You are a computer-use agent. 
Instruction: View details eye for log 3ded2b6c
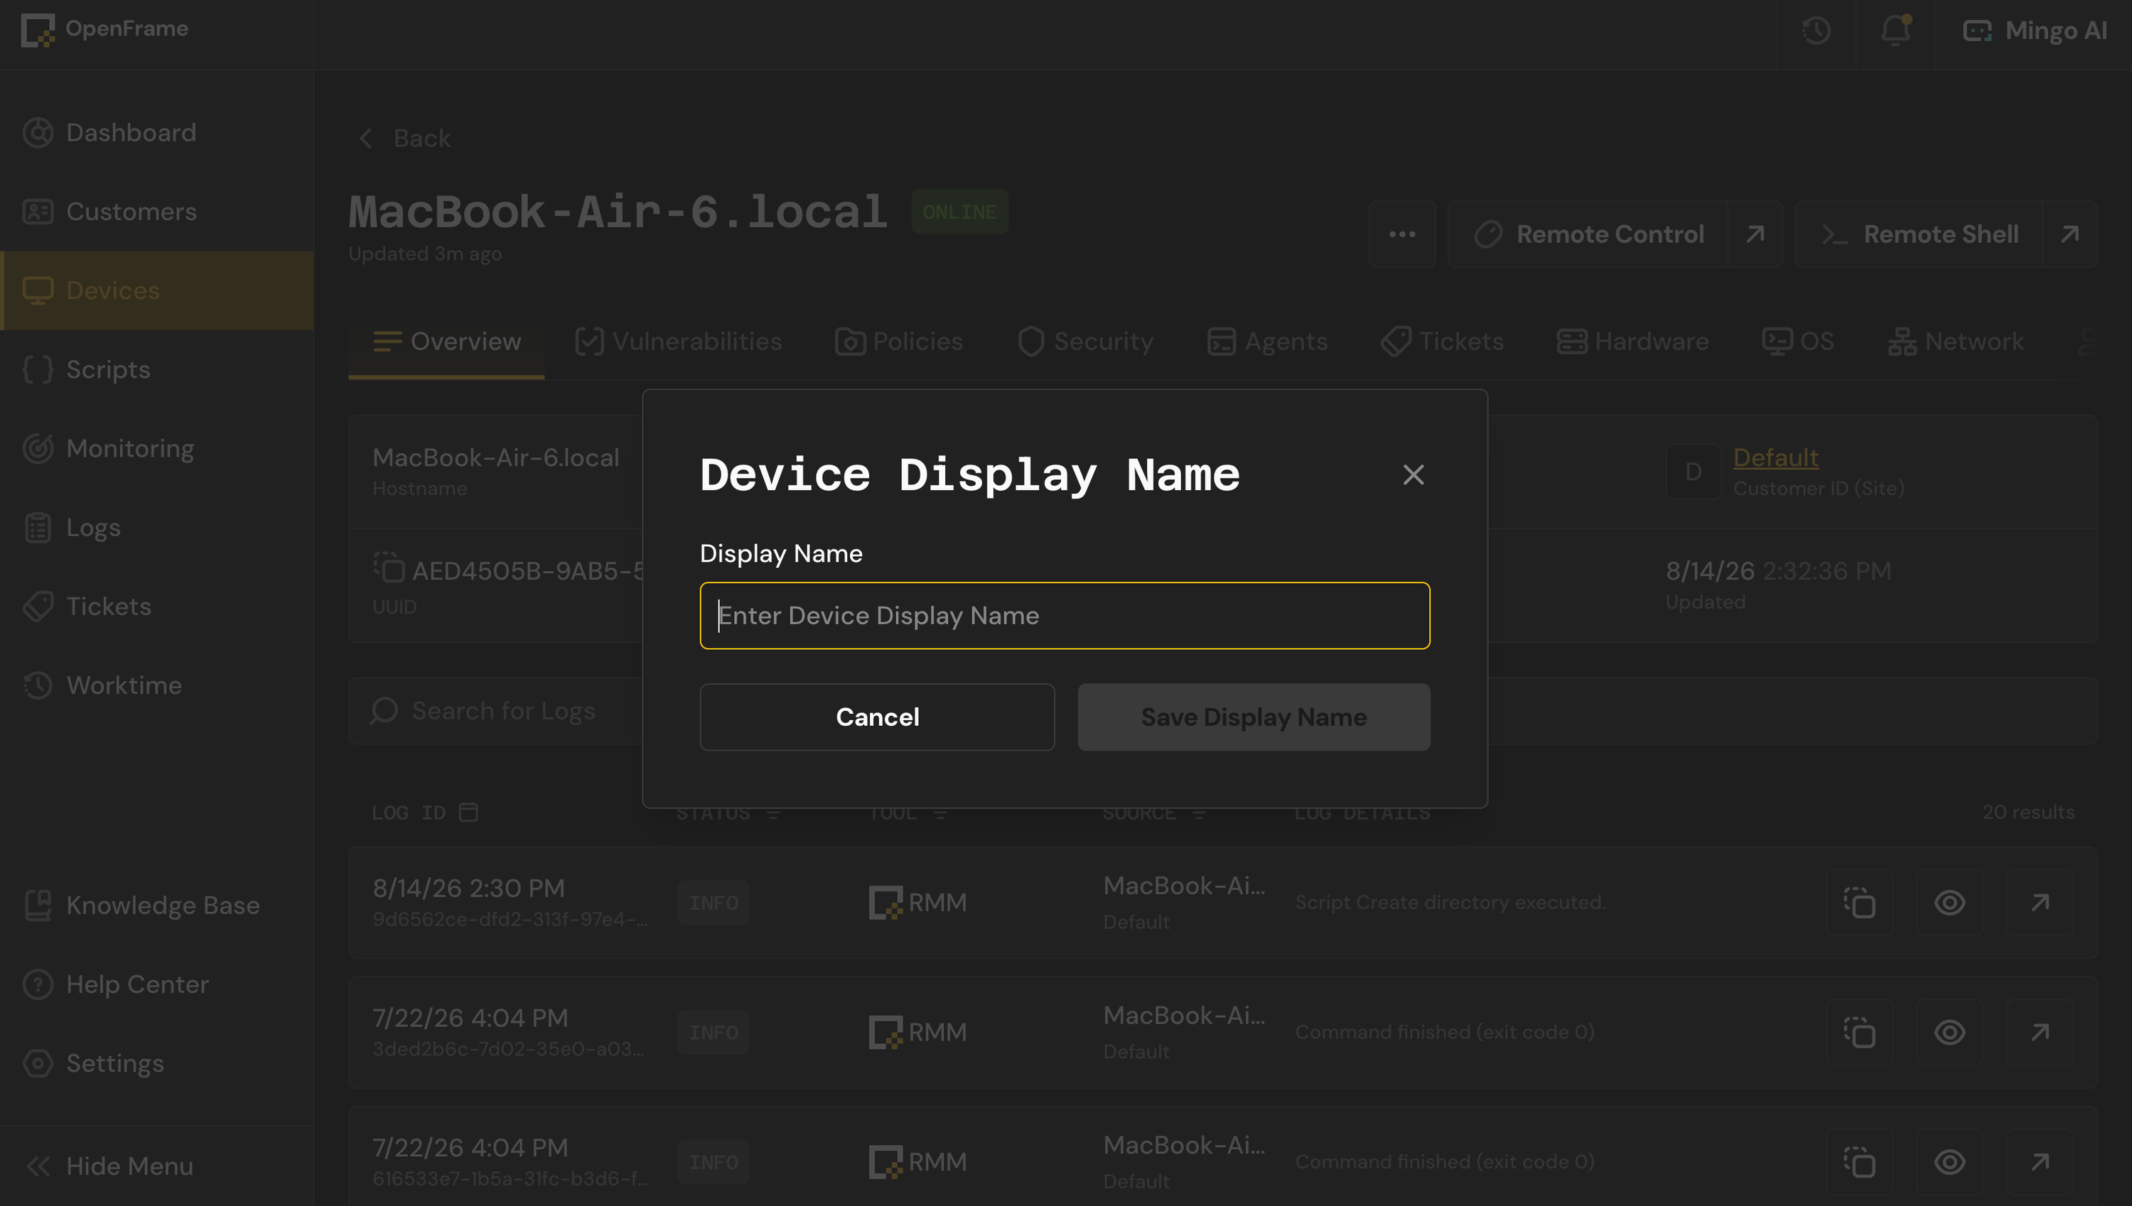tap(1949, 1033)
